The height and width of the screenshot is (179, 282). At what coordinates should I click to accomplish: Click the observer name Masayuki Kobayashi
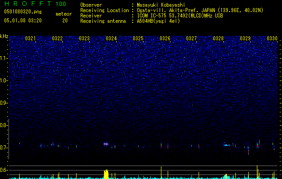pos(161,5)
